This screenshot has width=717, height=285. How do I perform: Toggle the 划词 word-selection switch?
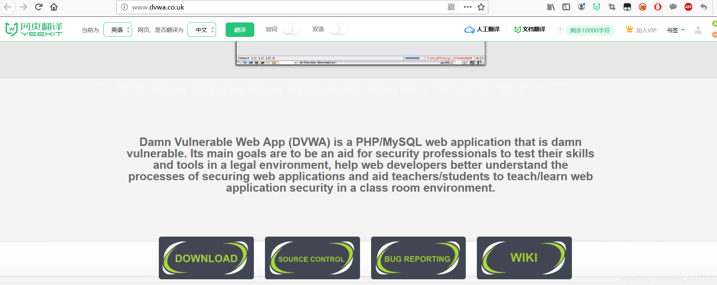pos(292,29)
